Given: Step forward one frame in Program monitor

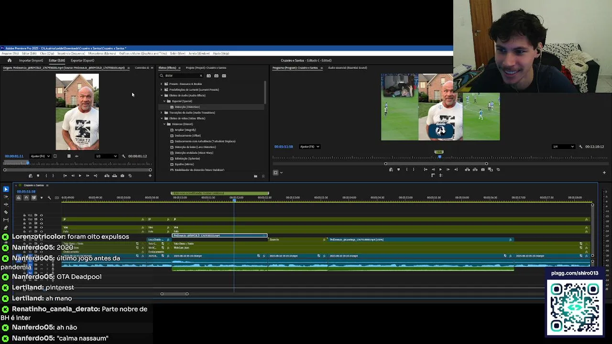Looking at the screenshot, I should (x=448, y=169).
